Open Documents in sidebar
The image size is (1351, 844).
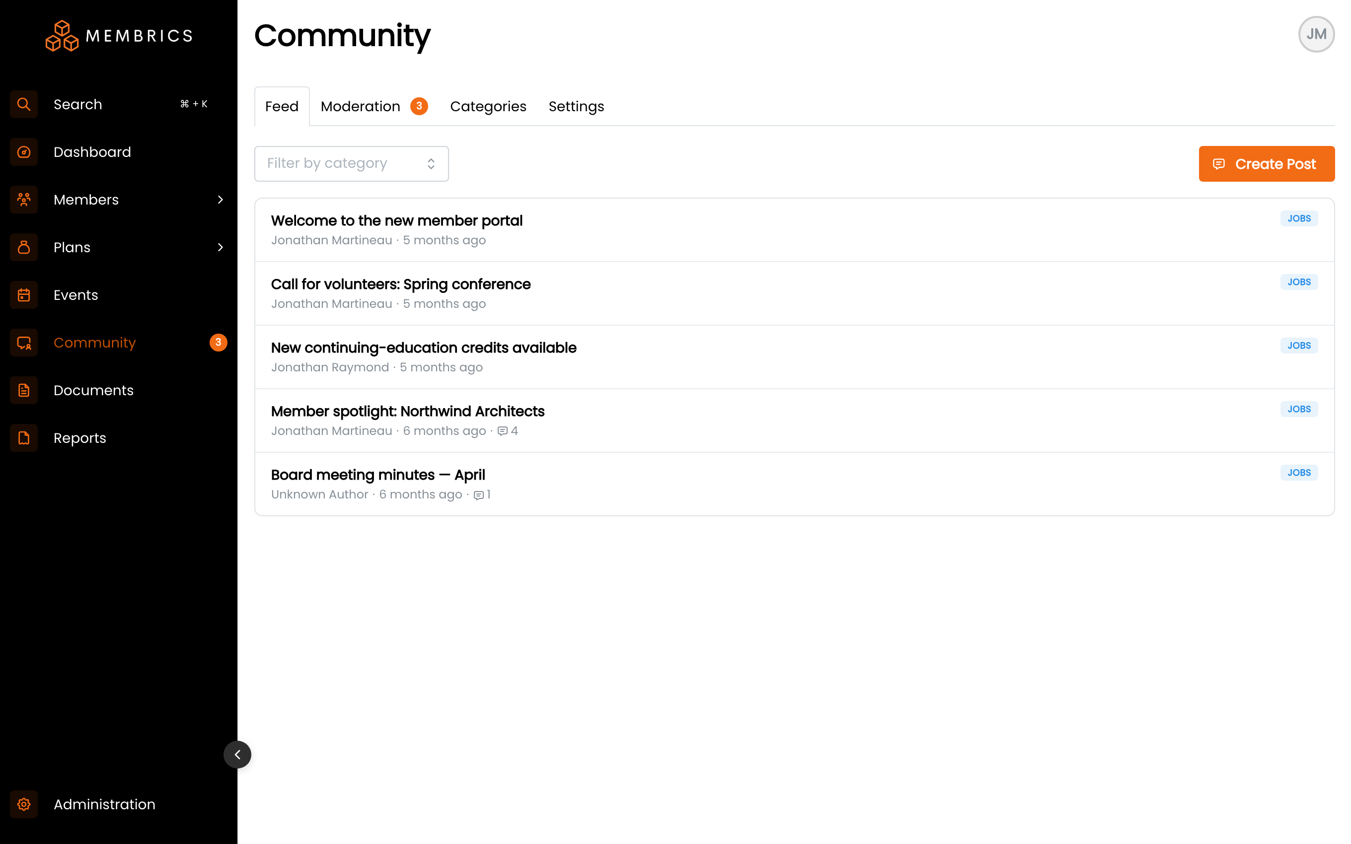[x=118, y=390]
